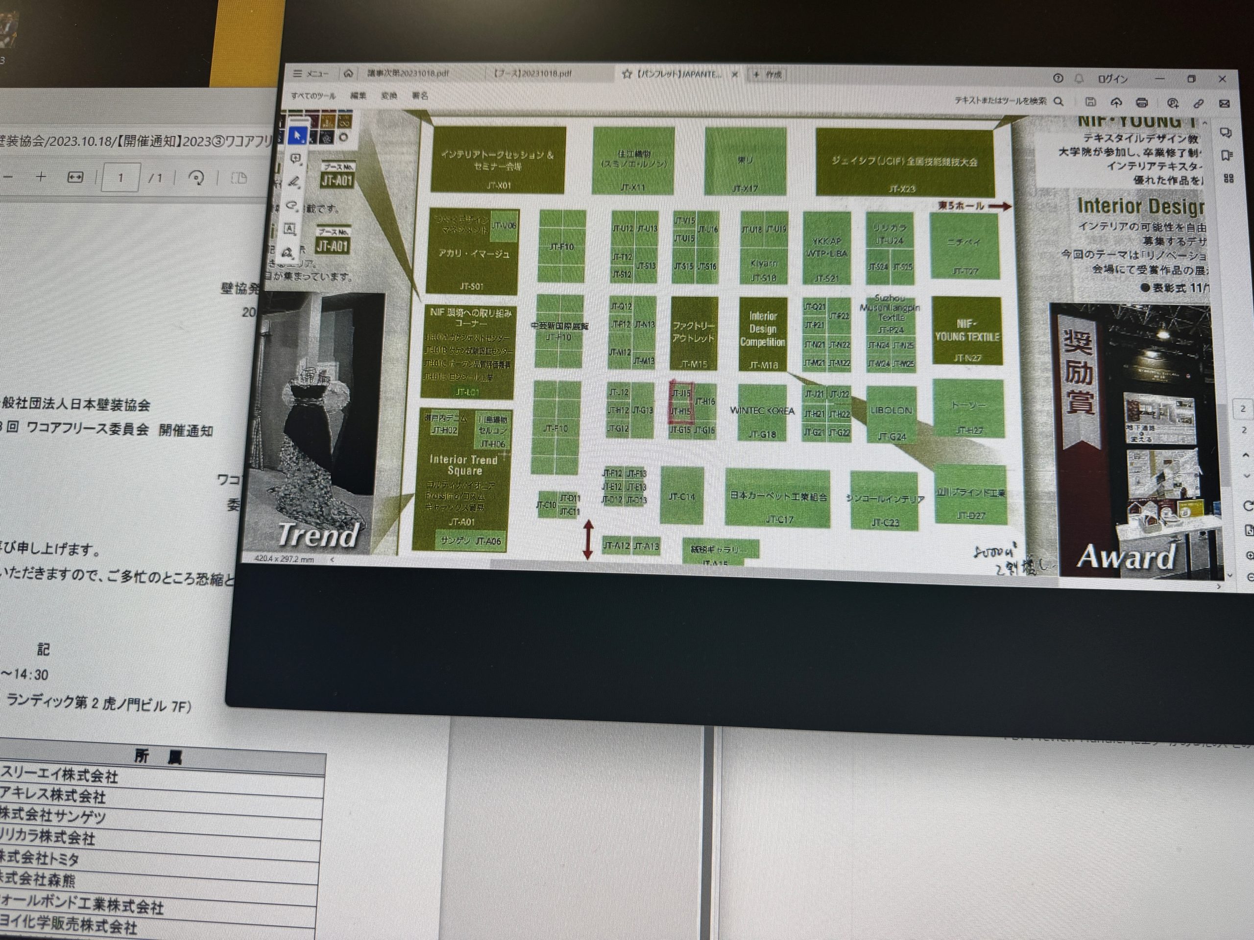The height and width of the screenshot is (940, 1254).
Task: Select the freehand draw tool
Action: [x=292, y=205]
